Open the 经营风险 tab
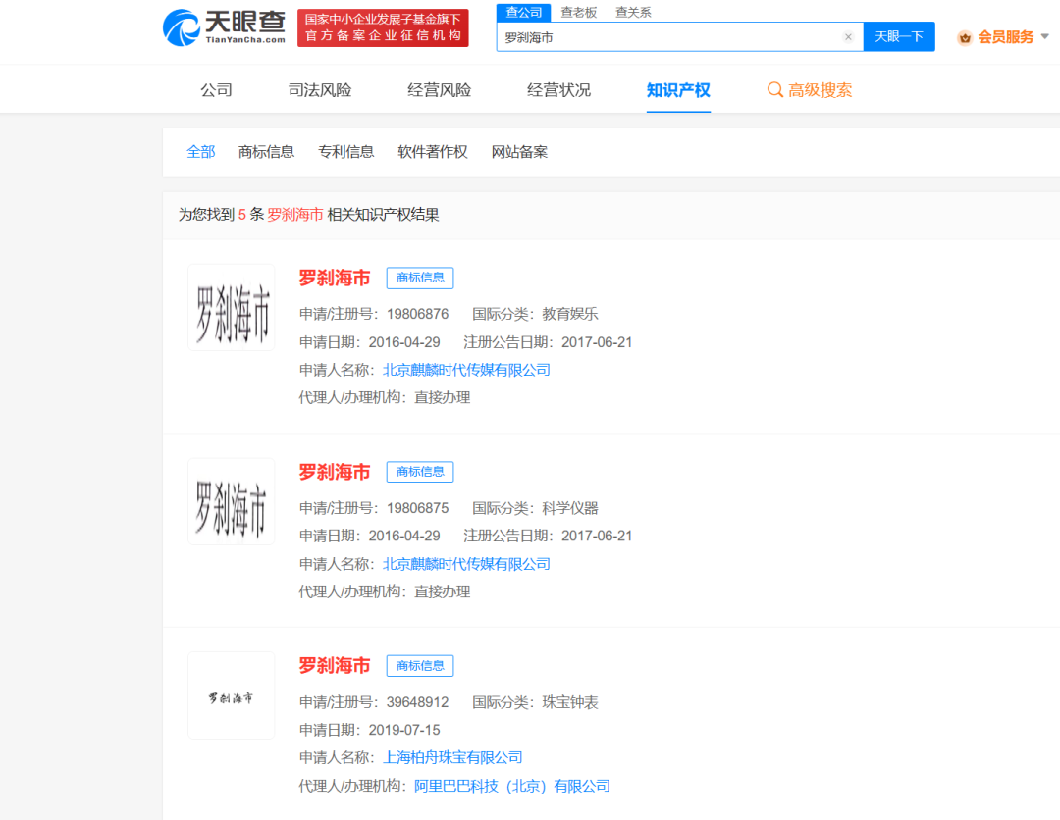1060x820 pixels. tap(440, 90)
